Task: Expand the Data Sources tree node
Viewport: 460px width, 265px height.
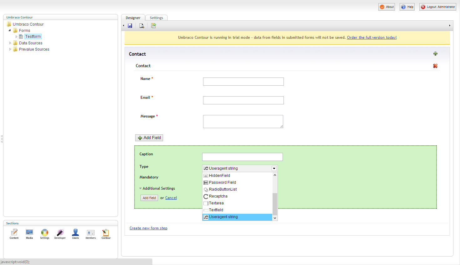Action: coord(10,43)
